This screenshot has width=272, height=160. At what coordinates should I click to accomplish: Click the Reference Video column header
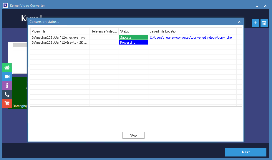(x=104, y=31)
